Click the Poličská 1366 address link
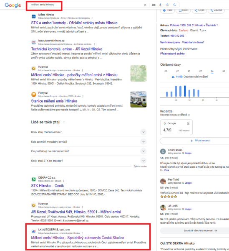229x251 pixels. [x=194, y=25]
